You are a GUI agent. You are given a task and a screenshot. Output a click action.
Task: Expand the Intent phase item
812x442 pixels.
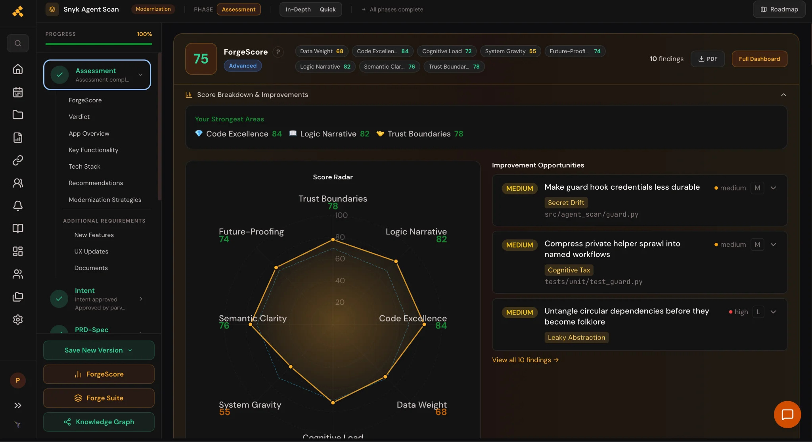pyautogui.click(x=141, y=299)
